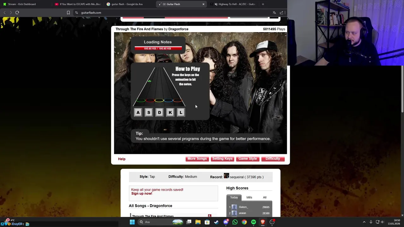Open Brave browser from taskbar
The width and height of the screenshot is (404, 227).
click(x=263, y=222)
